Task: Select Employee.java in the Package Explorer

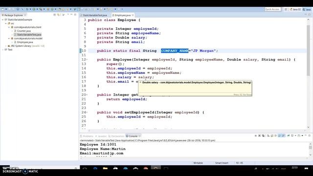Action: tap(25, 42)
